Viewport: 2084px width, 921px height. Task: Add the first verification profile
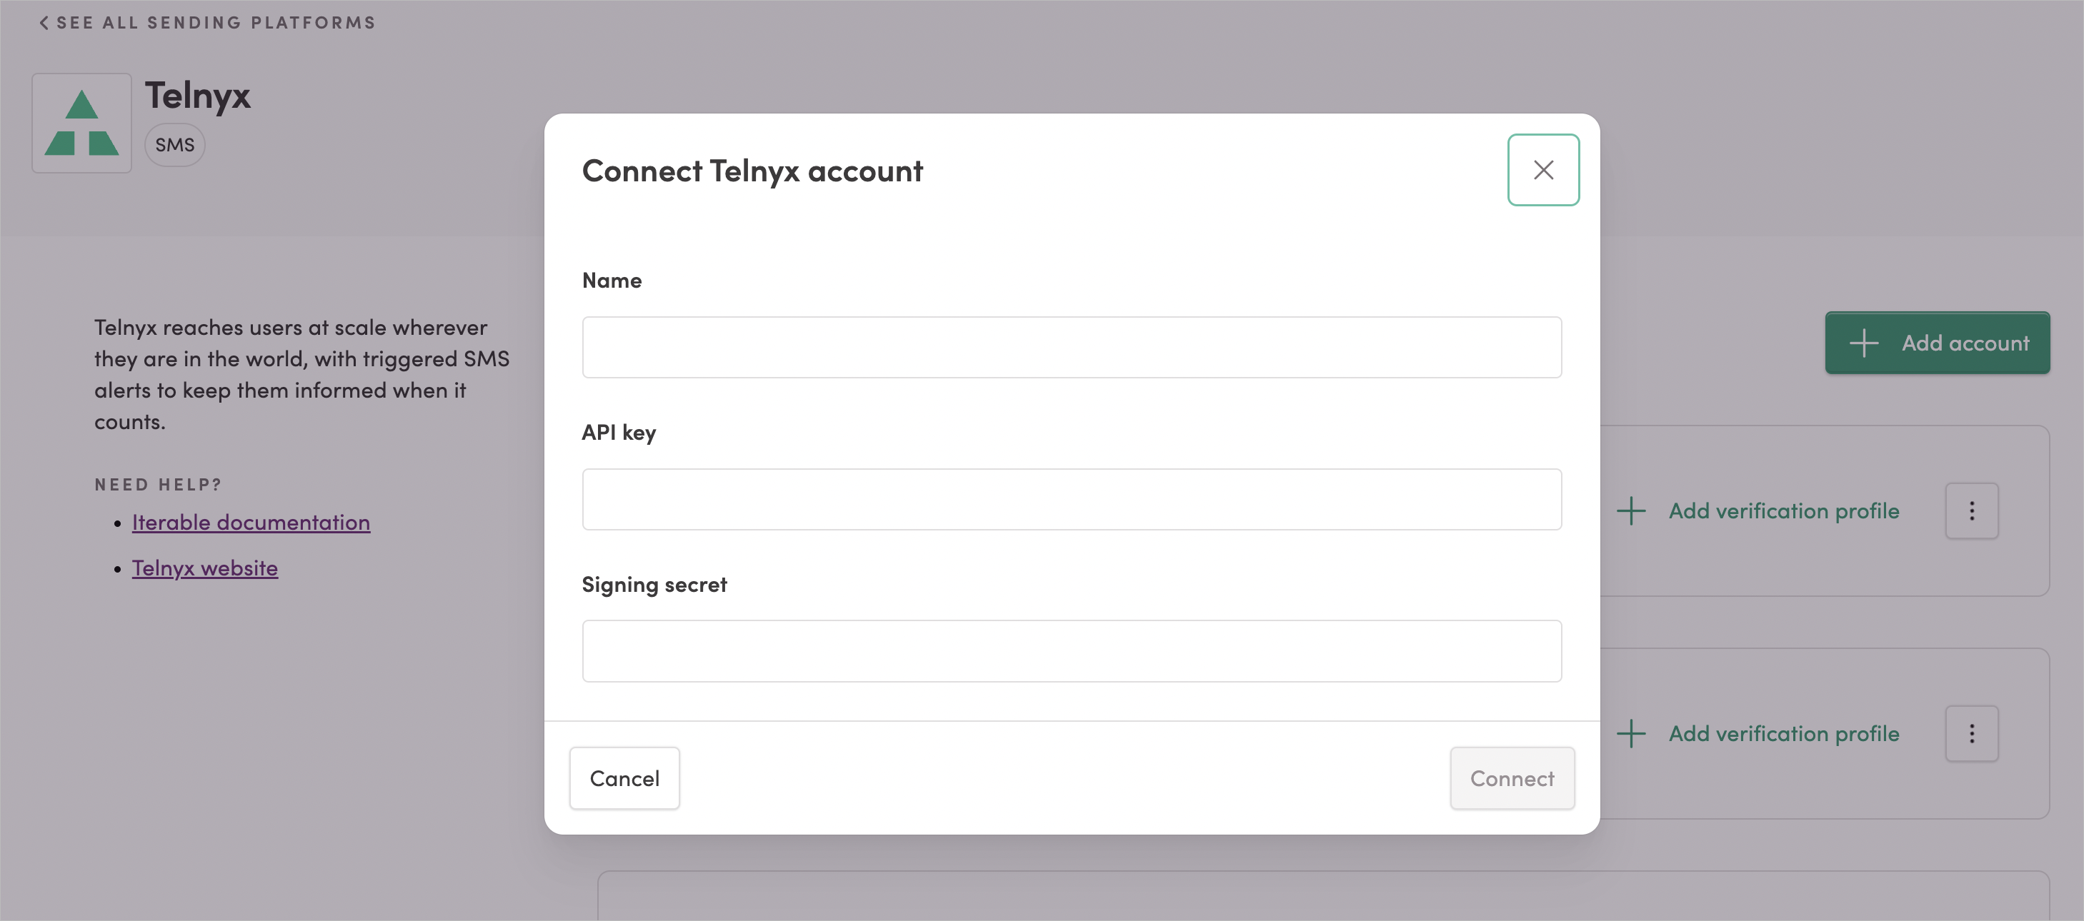coord(1784,510)
